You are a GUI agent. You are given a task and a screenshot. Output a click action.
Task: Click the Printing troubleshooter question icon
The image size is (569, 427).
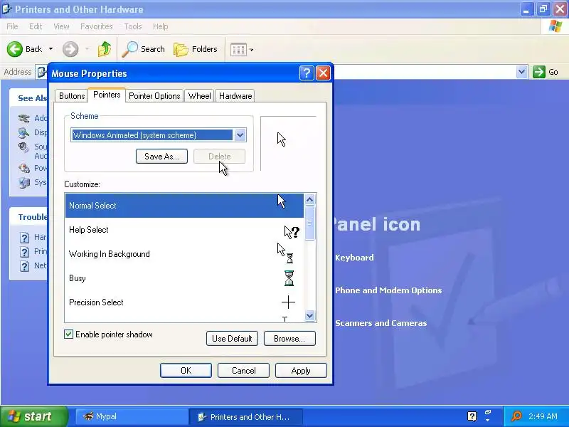point(24,252)
